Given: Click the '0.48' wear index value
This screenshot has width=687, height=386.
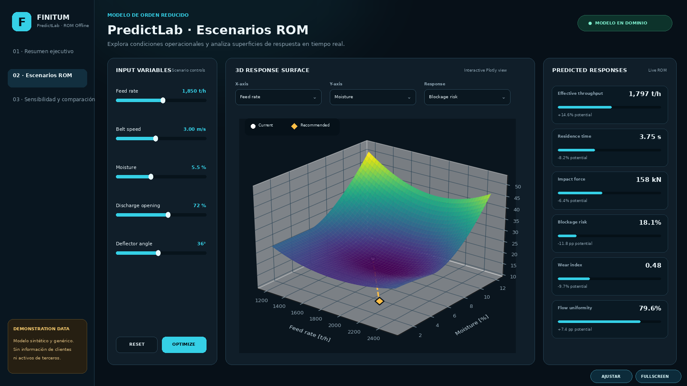Looking at the screenshot, I should point(653,265).
